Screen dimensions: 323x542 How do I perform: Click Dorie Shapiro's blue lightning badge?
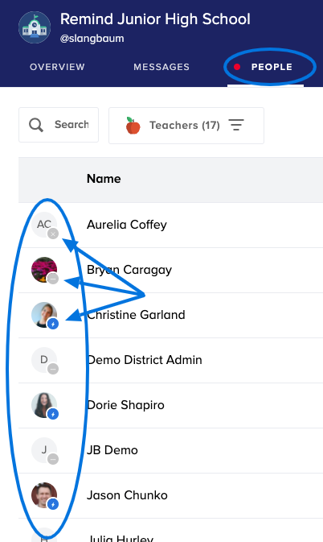53,414
